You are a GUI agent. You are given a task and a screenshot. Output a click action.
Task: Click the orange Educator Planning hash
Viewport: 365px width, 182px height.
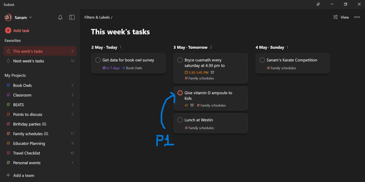click(8, 144)
